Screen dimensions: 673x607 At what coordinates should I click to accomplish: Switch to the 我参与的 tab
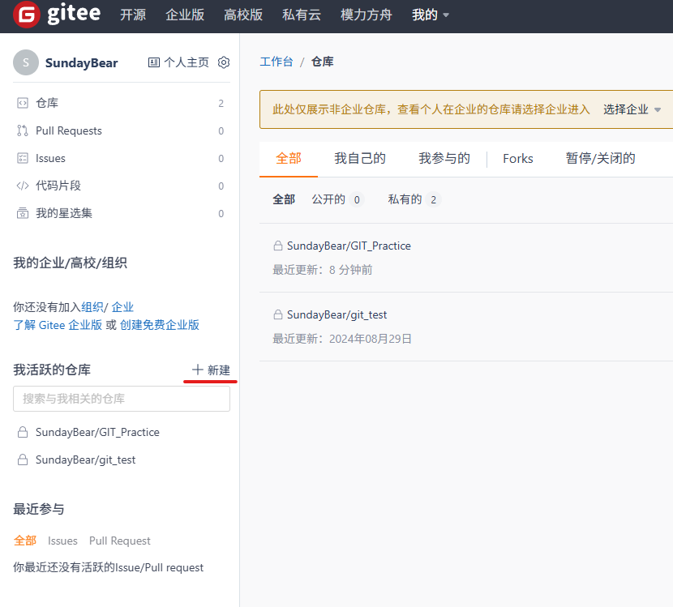[444, 158]
